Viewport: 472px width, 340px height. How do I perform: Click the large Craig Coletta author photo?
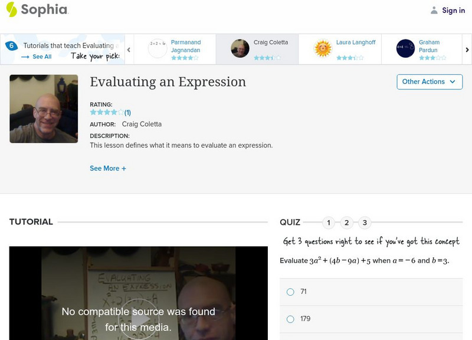44,109
